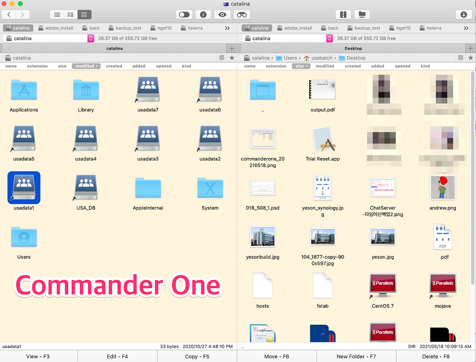The width and height of the screenshot is (476, 362).
Task: Open the modified column sort dropdown
Action: pos(86,66)
